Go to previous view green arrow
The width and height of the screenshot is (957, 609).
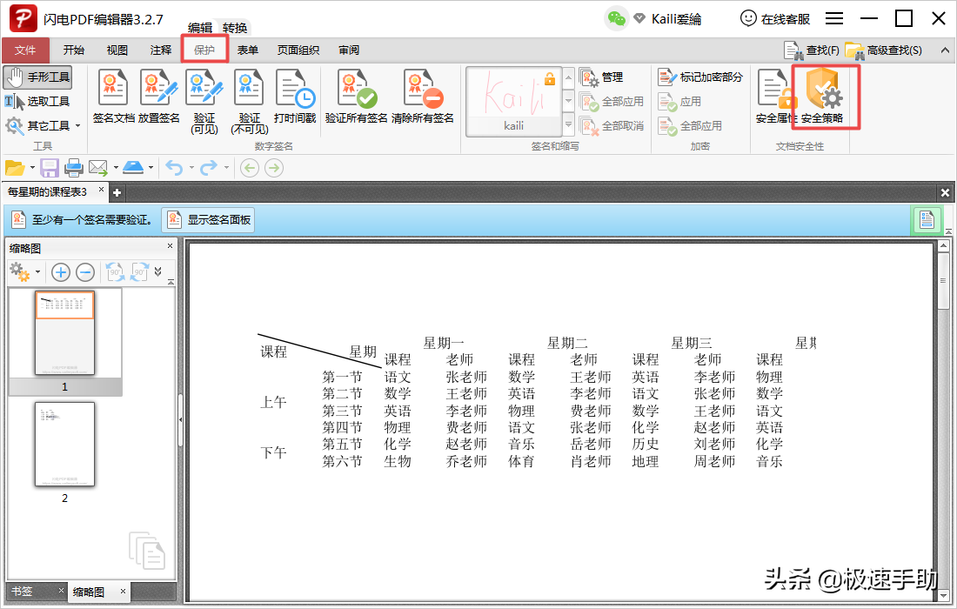pos(250,167)
